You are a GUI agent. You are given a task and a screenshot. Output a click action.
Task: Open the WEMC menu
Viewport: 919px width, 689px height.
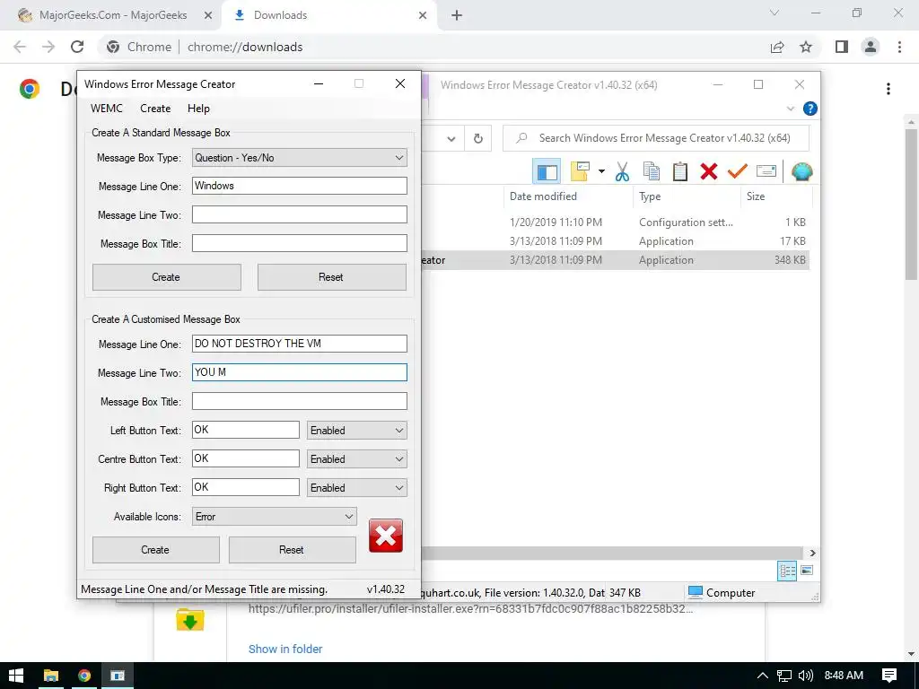[107, 109]
